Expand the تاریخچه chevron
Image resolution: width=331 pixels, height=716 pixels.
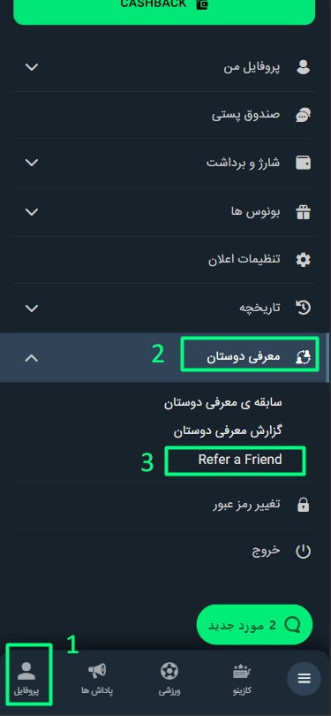point(32,308)
